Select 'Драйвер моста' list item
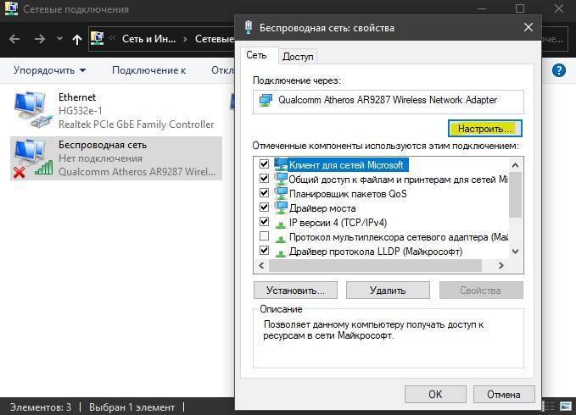 (x=322, y=208)
